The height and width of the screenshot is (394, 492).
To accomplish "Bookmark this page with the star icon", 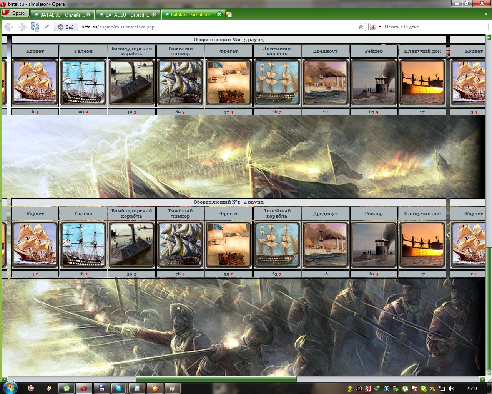I will click(361, 27).
